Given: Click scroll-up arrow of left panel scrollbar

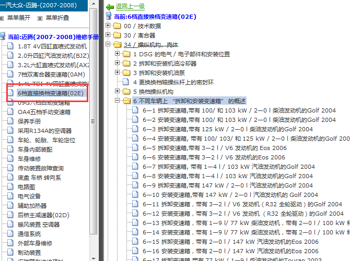Looking at the screenshot, I should 94,4.
